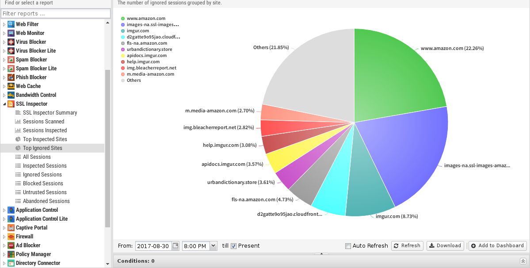Collapse the SSL Inspector tree node

4,104
